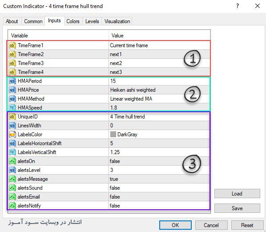Click the boolean icon beside alertsOn
Viewport: 266px width, 232px height.
[x=12, y=161]
